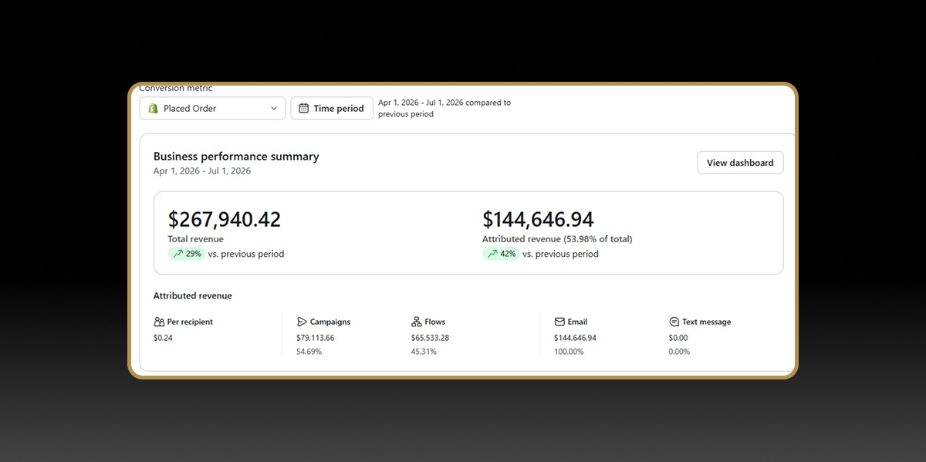The height and width of the screenshot is (462, 926).
Task: Click the date range text beside Time period
Action: coord(444,108)
